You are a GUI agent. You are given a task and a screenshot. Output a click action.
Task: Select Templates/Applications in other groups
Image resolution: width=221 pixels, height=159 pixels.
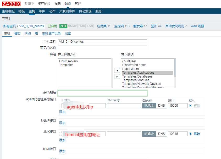click(x=148, y=73)
